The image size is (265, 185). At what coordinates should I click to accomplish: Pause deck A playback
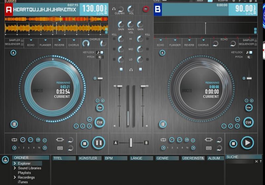99,143
